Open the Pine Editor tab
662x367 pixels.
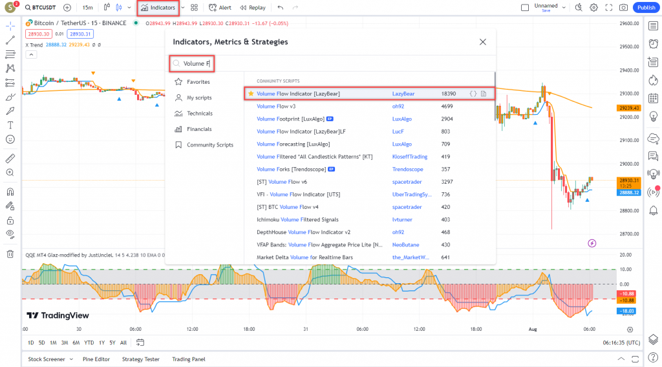click(96, 359)
